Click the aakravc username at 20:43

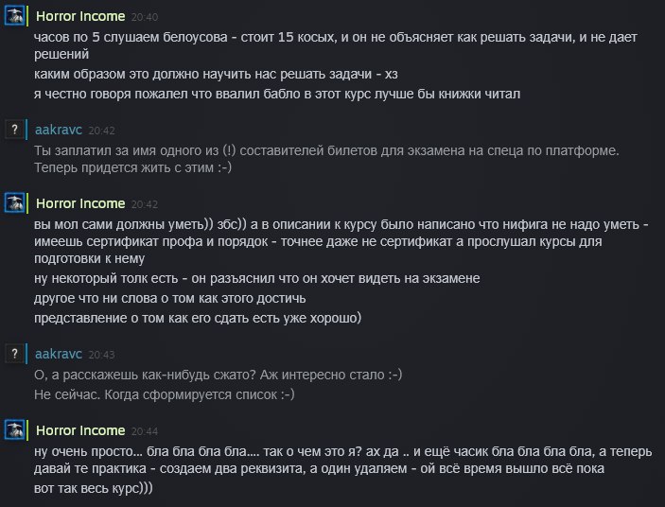[59, 354]
